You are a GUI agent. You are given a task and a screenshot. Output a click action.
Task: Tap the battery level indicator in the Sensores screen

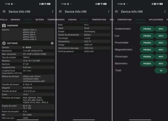click(x=161, y=4)
